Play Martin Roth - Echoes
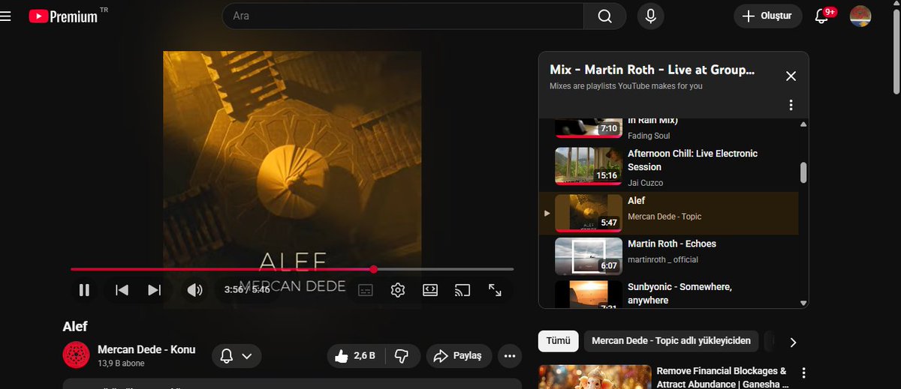This screenshot has height=389, width=901. pos(672,244)
